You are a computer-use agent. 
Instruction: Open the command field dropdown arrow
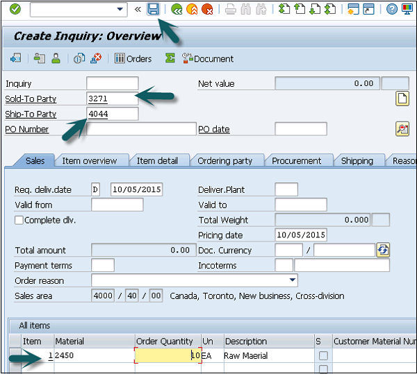[121, 9]
